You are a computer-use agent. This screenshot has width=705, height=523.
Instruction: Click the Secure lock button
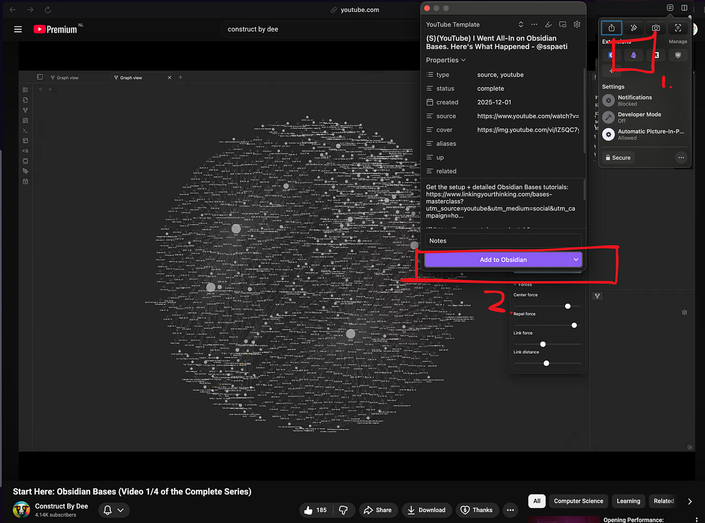pyautogui.click(x=618, y=157)
